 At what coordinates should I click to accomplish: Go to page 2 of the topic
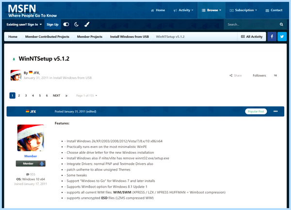[x=19, y=96]
